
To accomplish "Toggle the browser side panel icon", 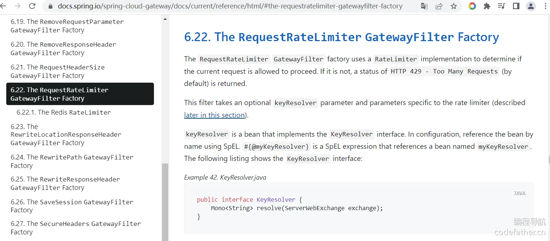I will (516, 6).
